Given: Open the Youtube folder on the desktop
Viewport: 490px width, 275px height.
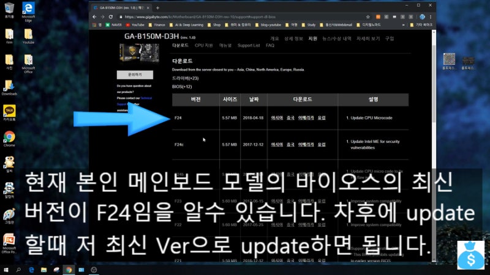Looking at the screenshot, I should click(28, 36).
